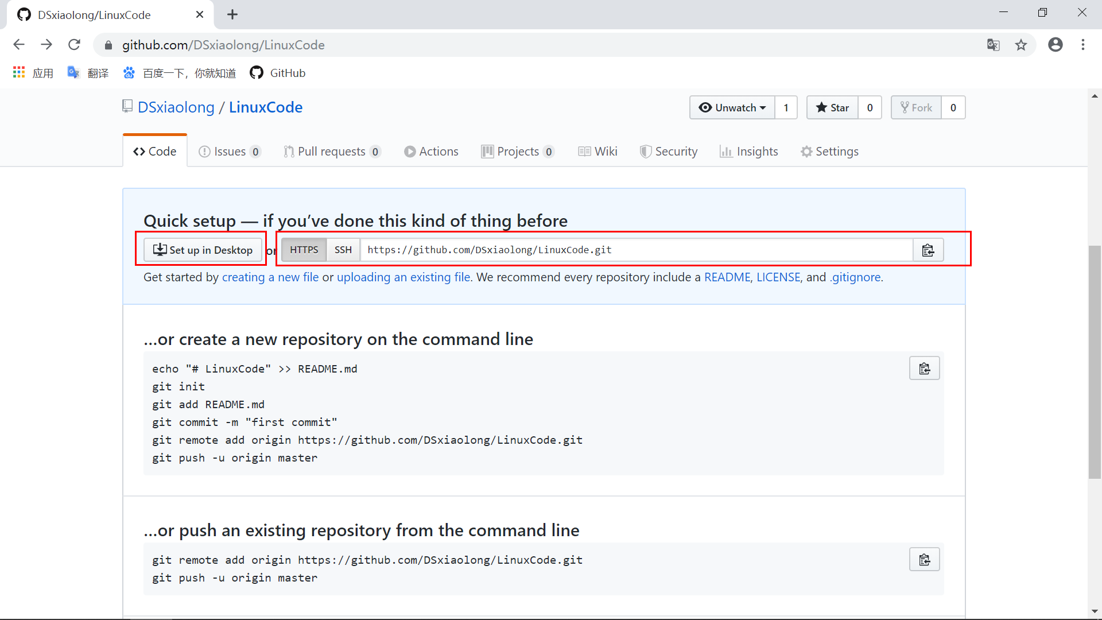The image size is (1102, 620).
Task: Switch the clone URL to SSH
Action: pyautogui.click(x=343, y=250)
